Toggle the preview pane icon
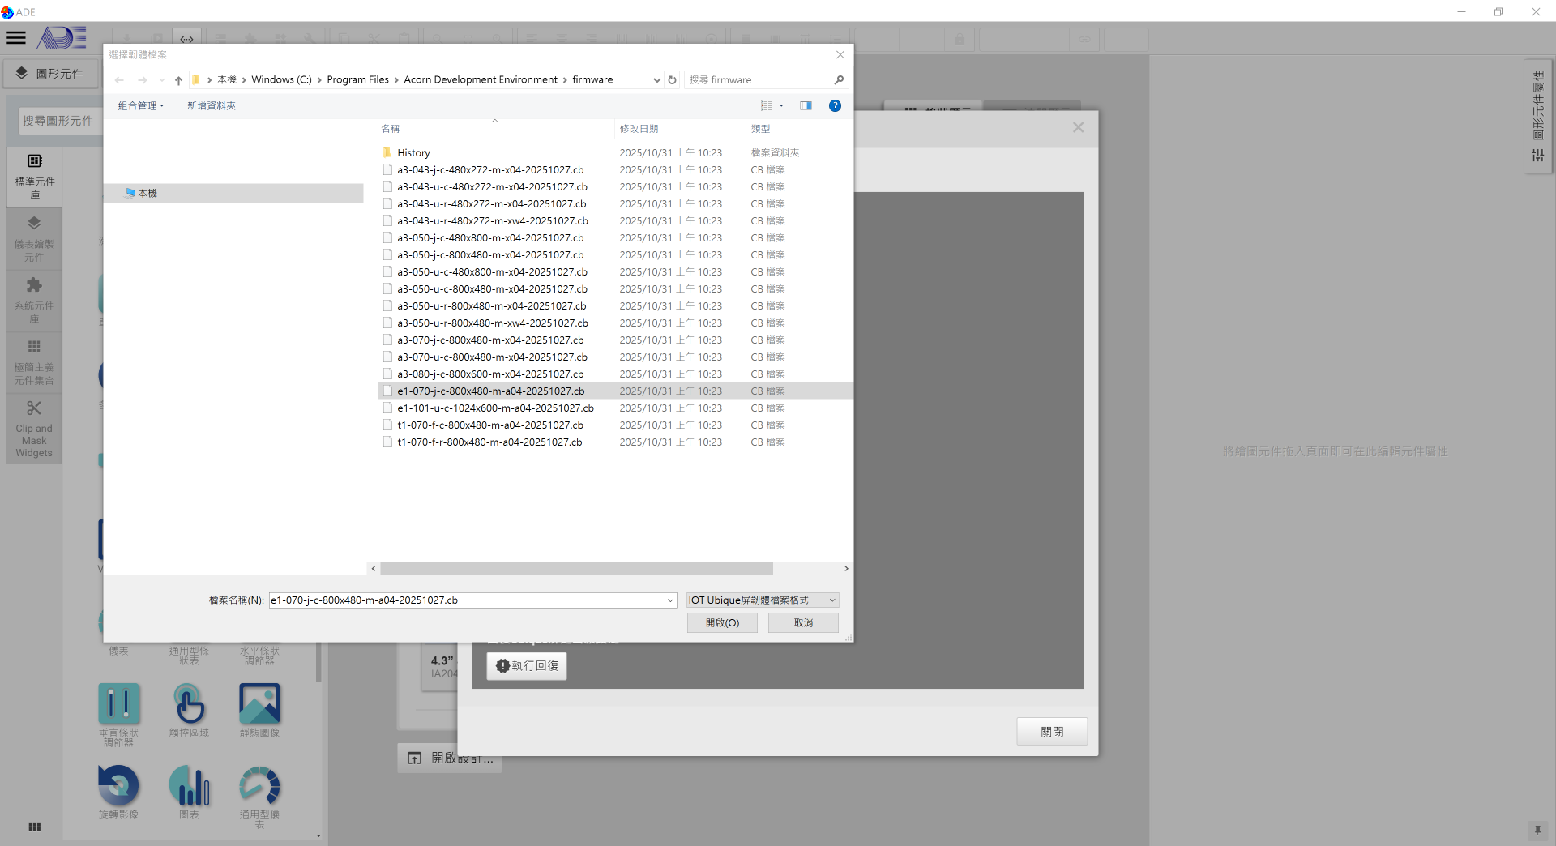The width and height of the screenshot is (1556, 846). [x=806, y=106]
